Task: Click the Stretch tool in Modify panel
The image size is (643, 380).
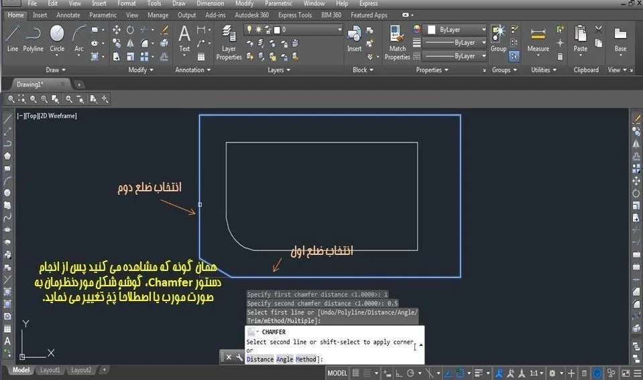Action: [117, 56]
